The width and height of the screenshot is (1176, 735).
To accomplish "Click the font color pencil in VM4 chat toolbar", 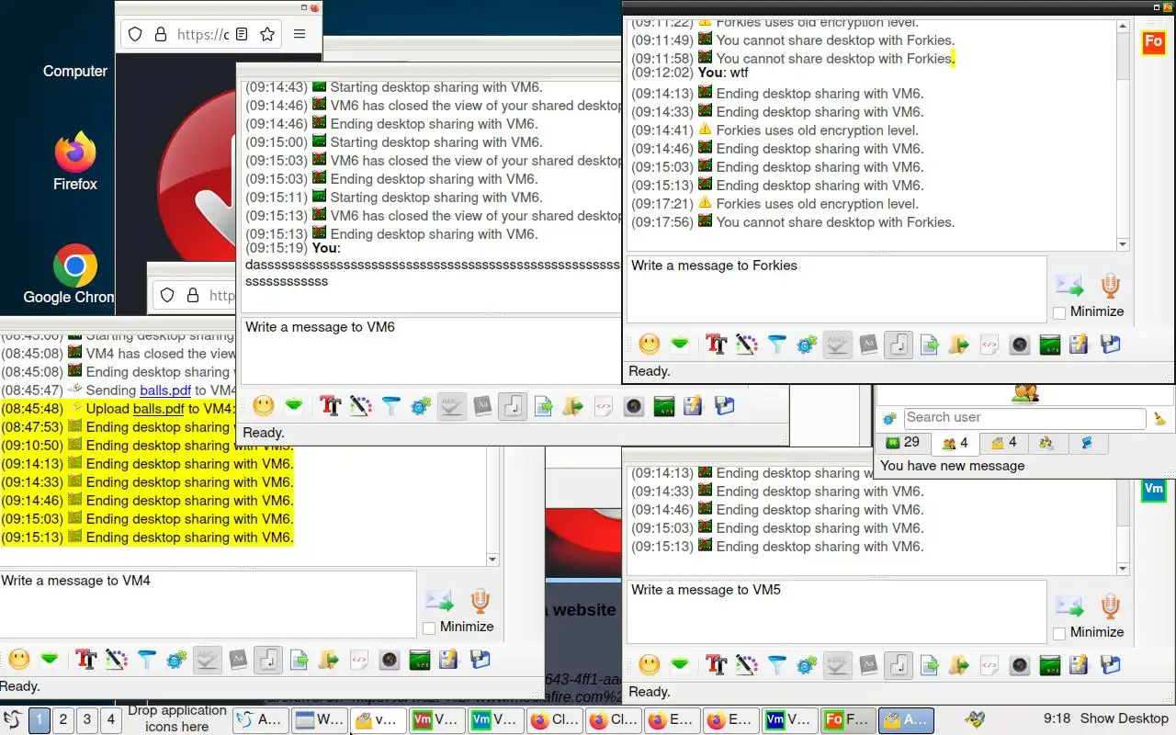I will click(116, 659).
